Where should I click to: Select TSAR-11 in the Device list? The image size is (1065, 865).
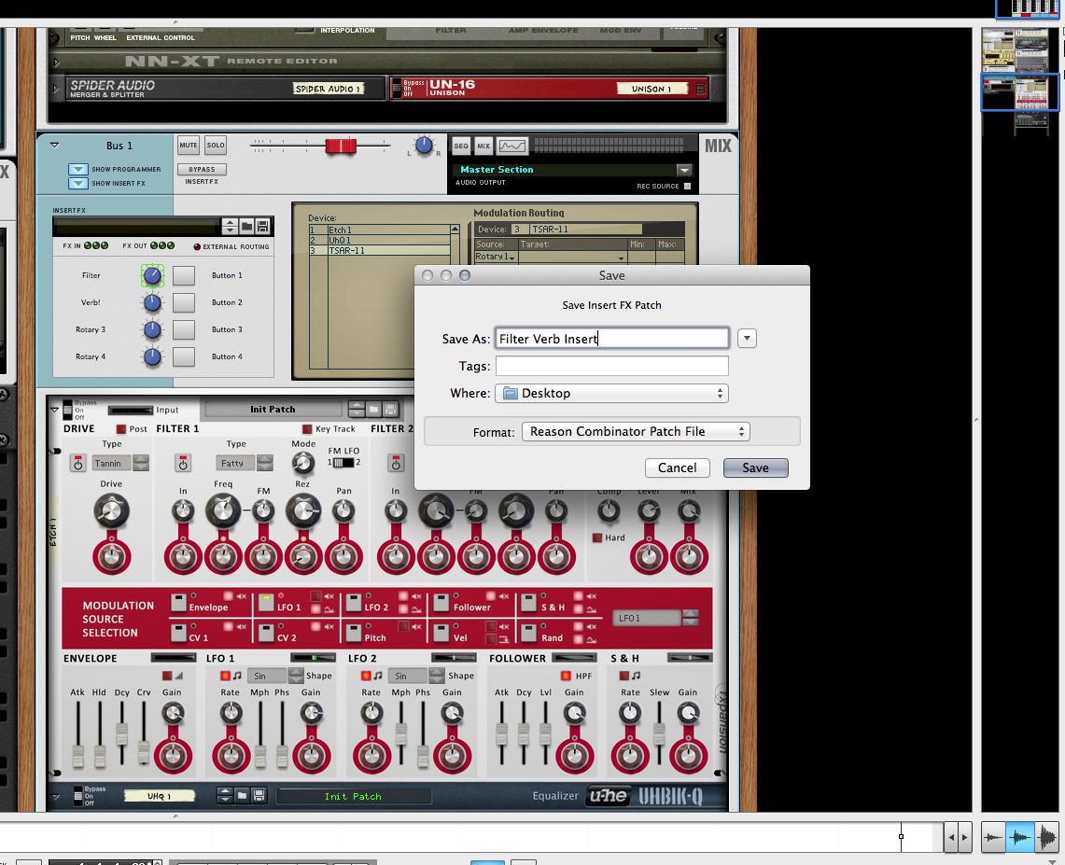(x=380, y=250)
